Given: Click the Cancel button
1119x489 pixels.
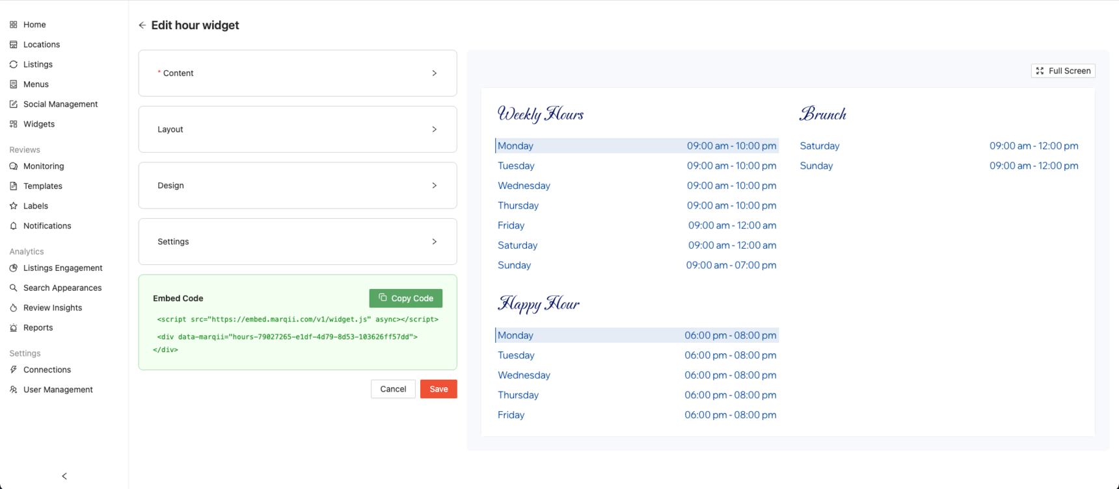Looking at the screenshot, I should point(393,389).
